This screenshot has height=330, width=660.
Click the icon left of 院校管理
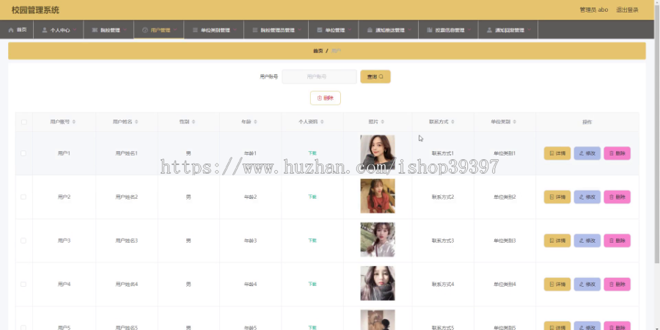coord(95,30)
